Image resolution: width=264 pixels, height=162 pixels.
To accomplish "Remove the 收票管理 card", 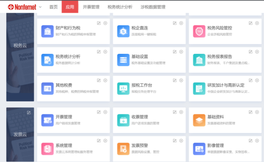I will coord(181,112).
